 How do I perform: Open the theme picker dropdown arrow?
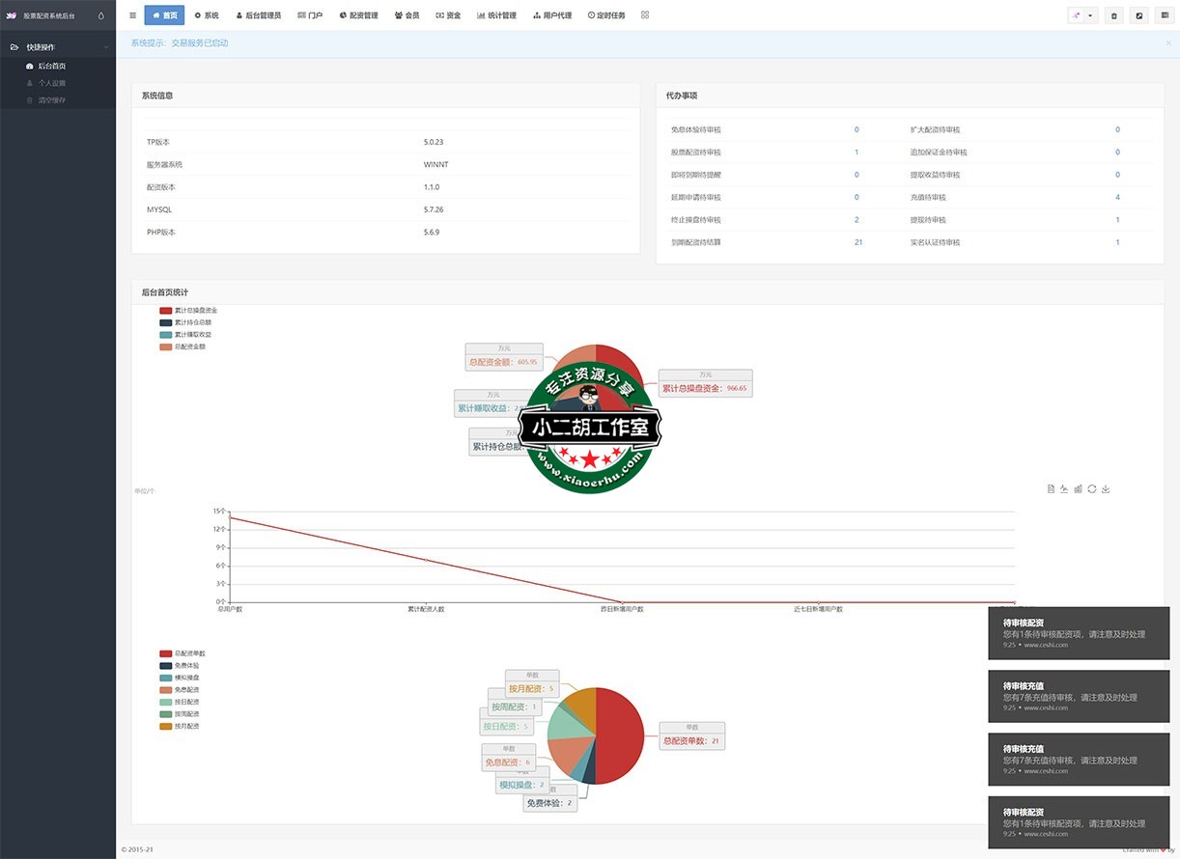click(x=1090, y=15)
